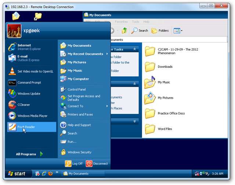Expand All Programs list
Screen dimensions: 235x185
coord(29,154)
